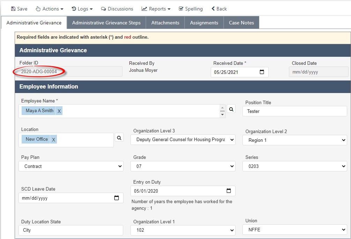Remove Maya A Smith from Employee Name
The image size is (351, 239).
[x=59, y=111]
